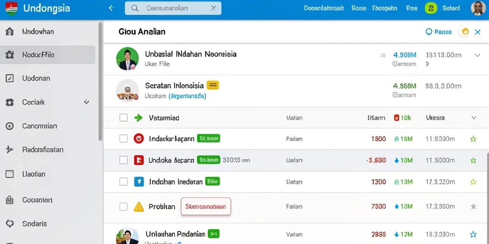Expand the Cociaik sidebar chevron
489x244 pixels.
point(87,102)
